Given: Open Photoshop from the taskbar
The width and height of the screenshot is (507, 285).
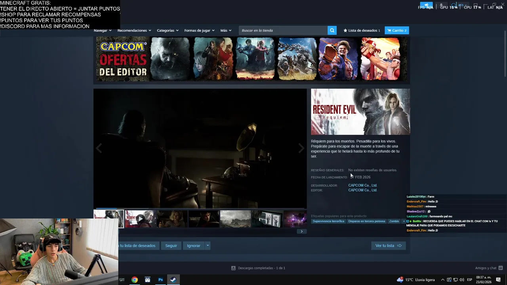Looking at the screenshot, I should click(x=160, y=280).
